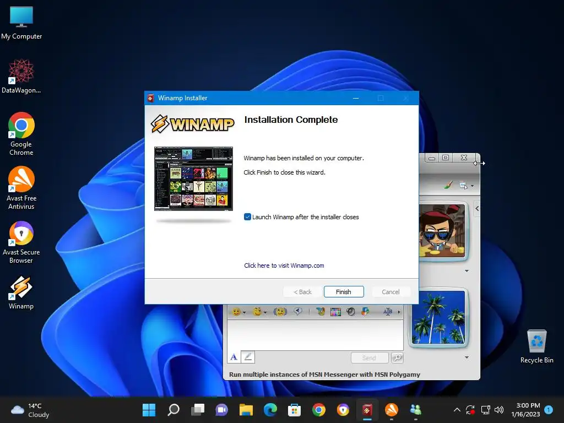
Task: Select the DataWagon desktop shortcut
Action: click(x=21, y=76)
